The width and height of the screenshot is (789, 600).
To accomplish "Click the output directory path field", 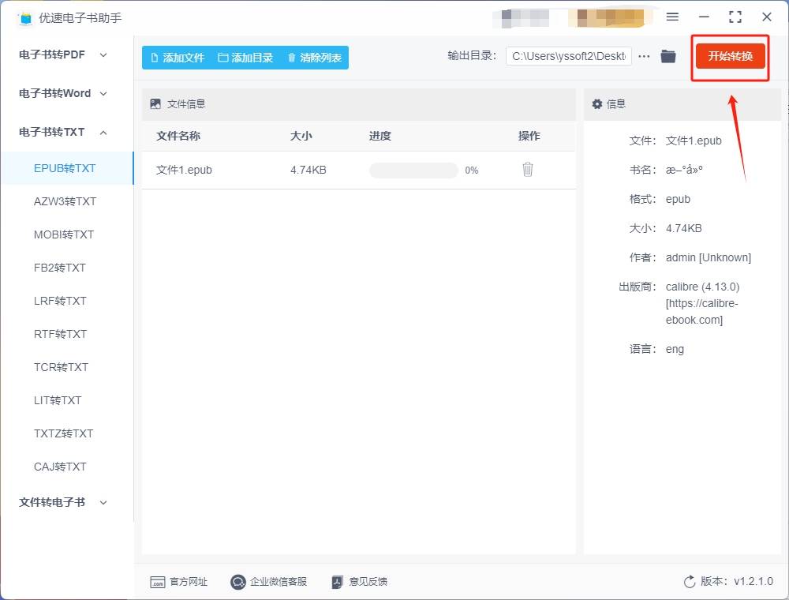I will [x=569, y=56].
